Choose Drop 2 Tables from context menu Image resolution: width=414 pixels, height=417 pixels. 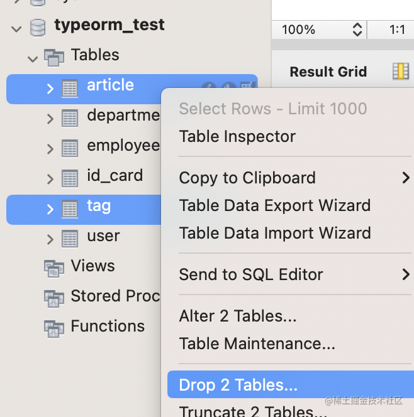click(x=238, y=384)
